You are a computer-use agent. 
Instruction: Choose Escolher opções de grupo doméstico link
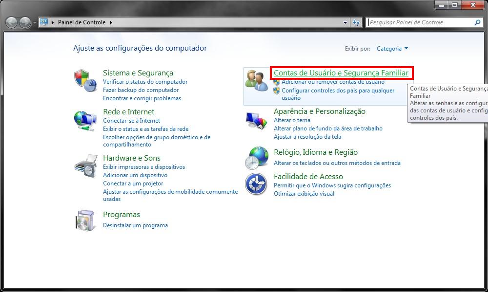tap(157, 141)
